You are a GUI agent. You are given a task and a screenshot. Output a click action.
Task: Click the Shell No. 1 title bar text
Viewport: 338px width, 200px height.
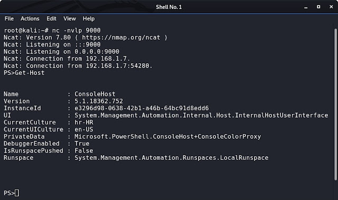point(169,7)
